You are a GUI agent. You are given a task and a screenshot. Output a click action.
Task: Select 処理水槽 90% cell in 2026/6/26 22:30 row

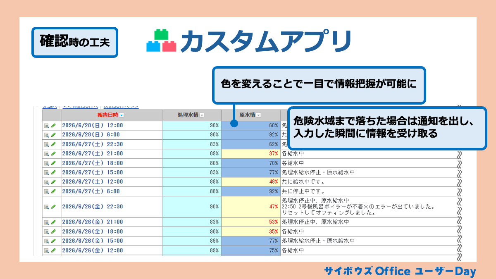click(x=192, y=207)
